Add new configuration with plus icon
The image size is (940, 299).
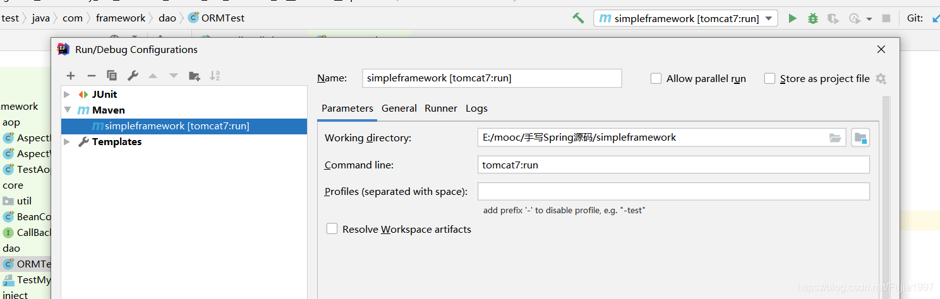pyautogui.click(x=71, y=76)
